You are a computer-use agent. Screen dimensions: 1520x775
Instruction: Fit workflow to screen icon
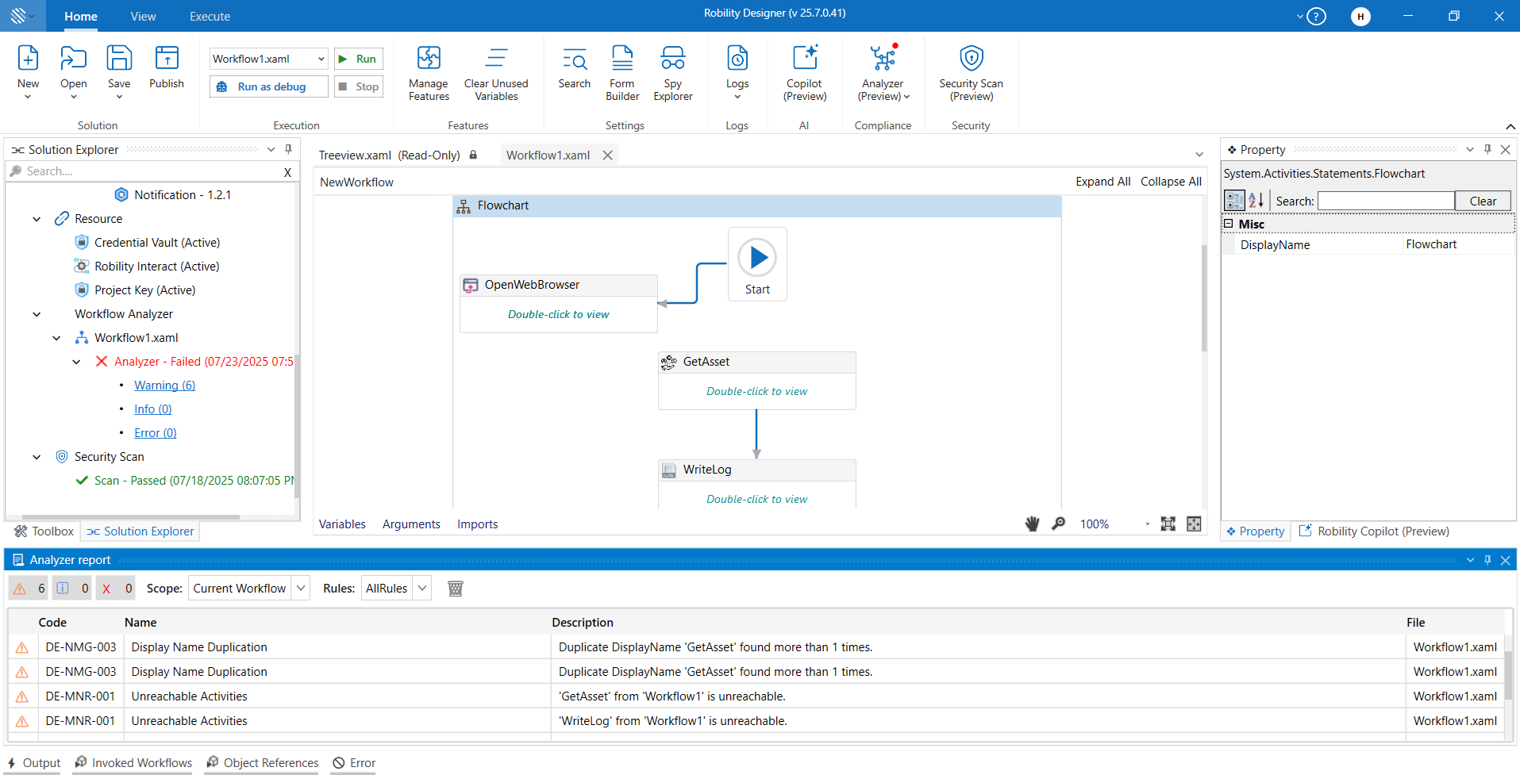pos(1168,524)
